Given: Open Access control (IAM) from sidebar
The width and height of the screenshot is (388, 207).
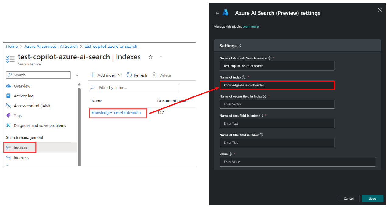Looking at the screenshot, I should coord(9,106).
